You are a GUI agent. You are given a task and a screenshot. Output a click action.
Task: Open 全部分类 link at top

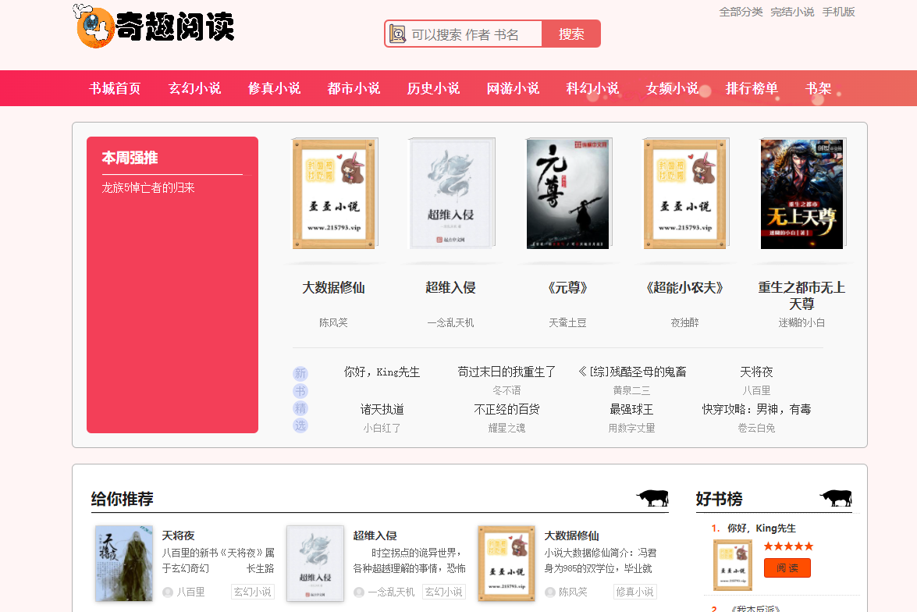coord(741,12)
